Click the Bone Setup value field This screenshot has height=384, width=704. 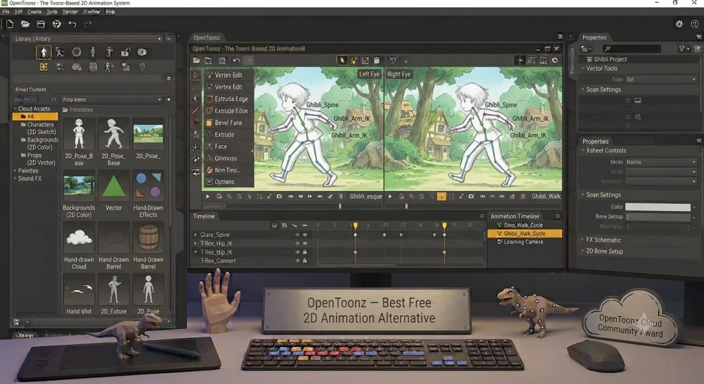coord(658,216)
